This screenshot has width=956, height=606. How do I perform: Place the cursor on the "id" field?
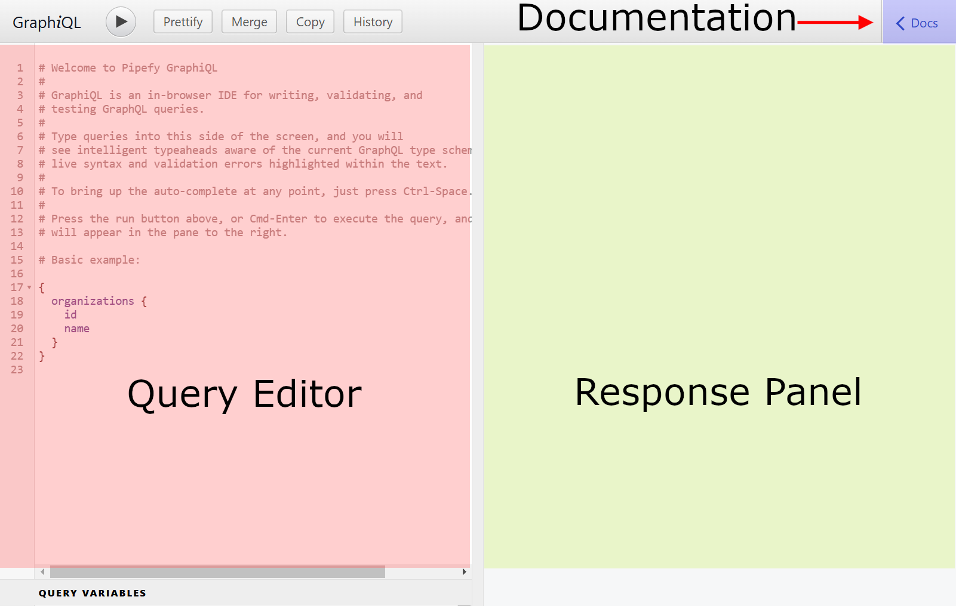pyautogui.click(x=70, y=315)
